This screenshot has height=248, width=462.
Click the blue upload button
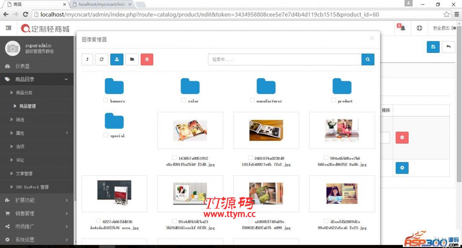point(117,59)
